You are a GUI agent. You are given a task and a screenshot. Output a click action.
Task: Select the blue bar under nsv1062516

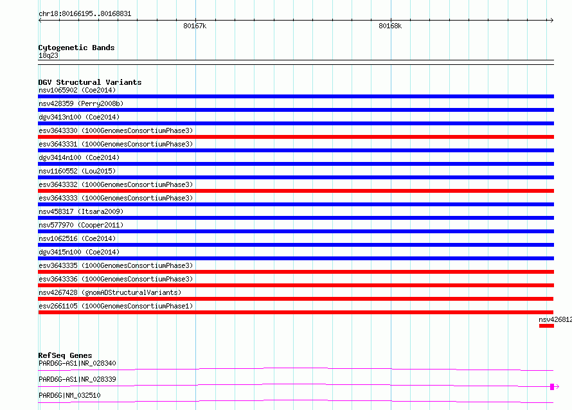pos(296,245)
